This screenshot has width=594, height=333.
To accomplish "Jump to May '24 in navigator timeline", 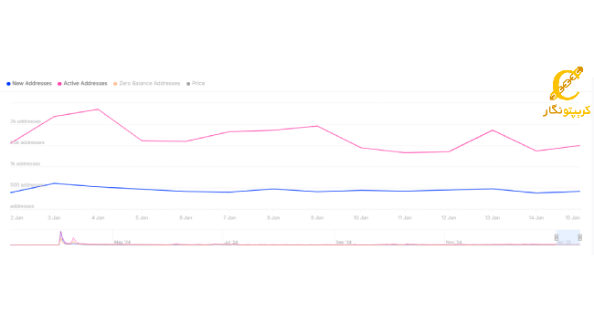I will coord(122,242).
